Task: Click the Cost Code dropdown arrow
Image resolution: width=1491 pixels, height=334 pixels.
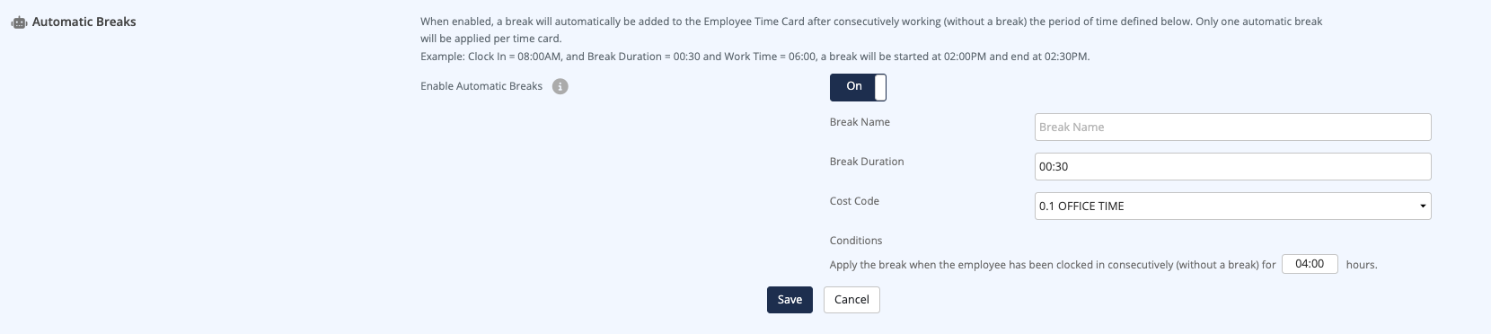Action: pyautogui.click(x=1423, y=207)
